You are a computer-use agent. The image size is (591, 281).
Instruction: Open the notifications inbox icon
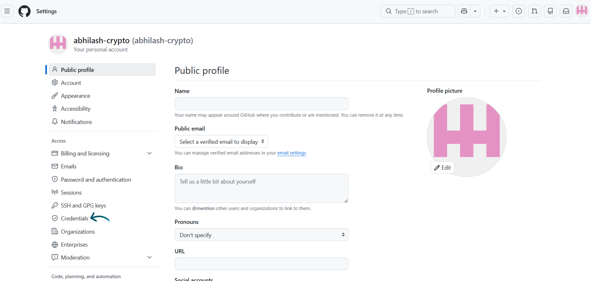point(566,11)
